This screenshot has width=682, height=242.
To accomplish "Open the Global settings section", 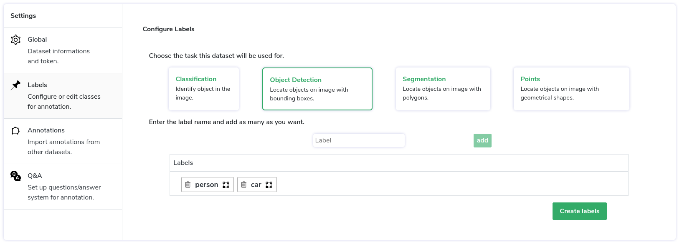I will tap(63, 50).
